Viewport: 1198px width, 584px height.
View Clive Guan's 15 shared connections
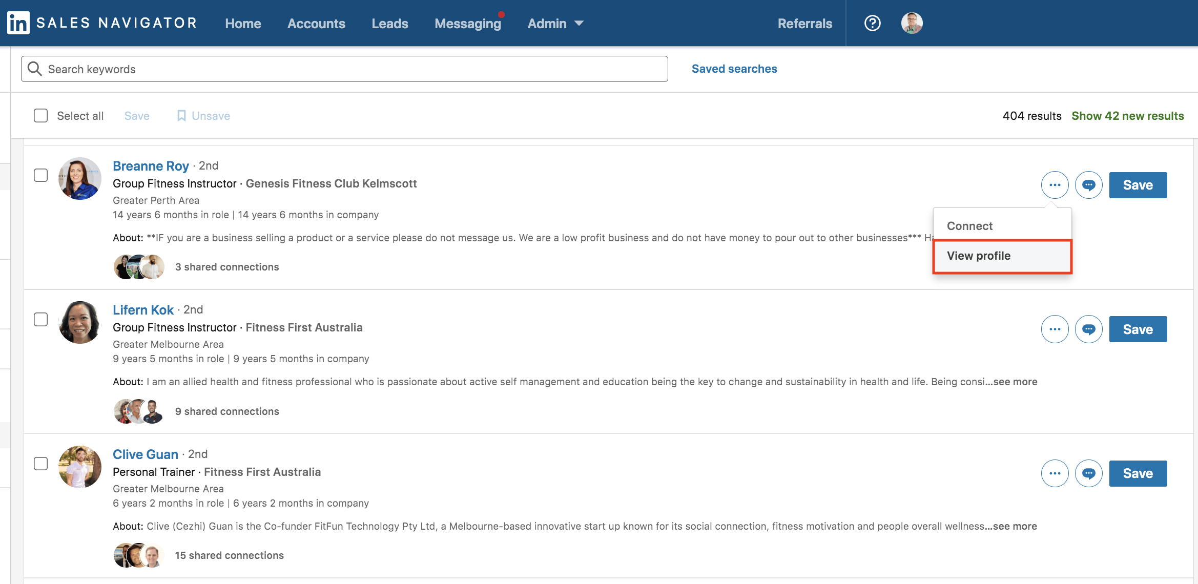pyautogui.click(x=229, y=555)
